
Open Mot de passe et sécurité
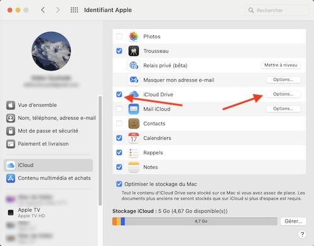pyautogui.click(x=48, y=131)
